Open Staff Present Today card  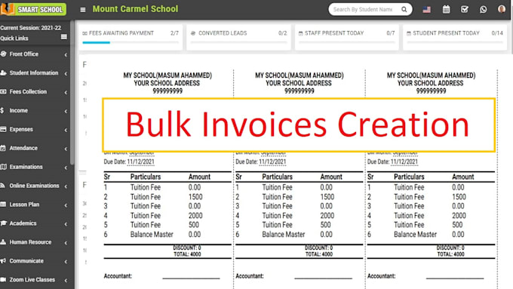(x=347, y=37)
